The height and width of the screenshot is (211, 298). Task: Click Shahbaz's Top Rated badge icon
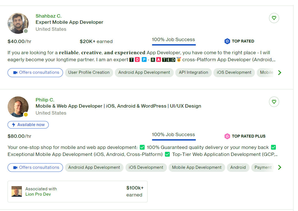[x=227, y=41]
